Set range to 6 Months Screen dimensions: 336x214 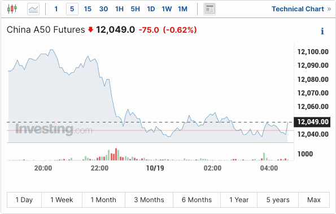point(197,200)
